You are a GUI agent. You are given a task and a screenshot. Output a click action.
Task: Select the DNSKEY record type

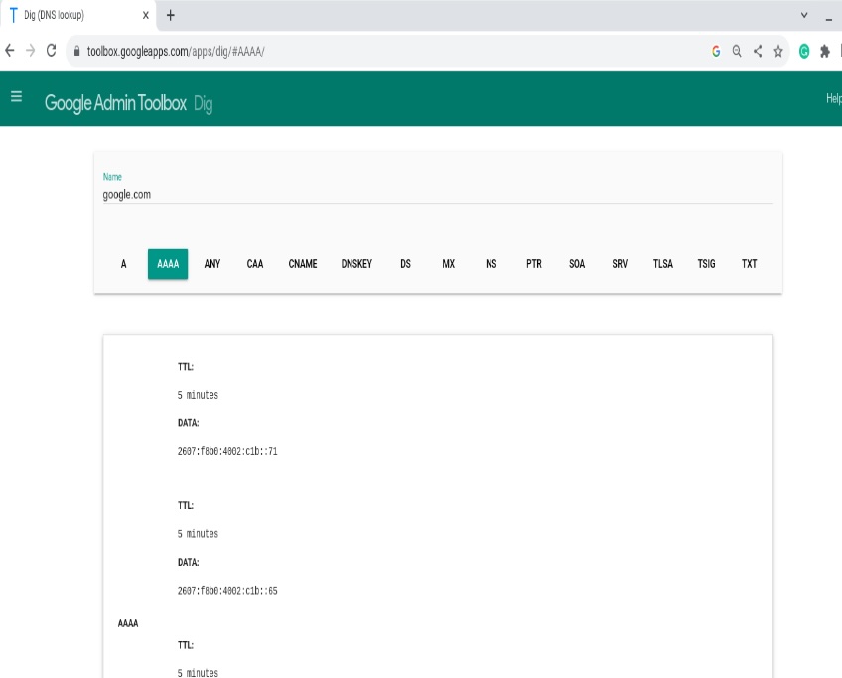356,264
